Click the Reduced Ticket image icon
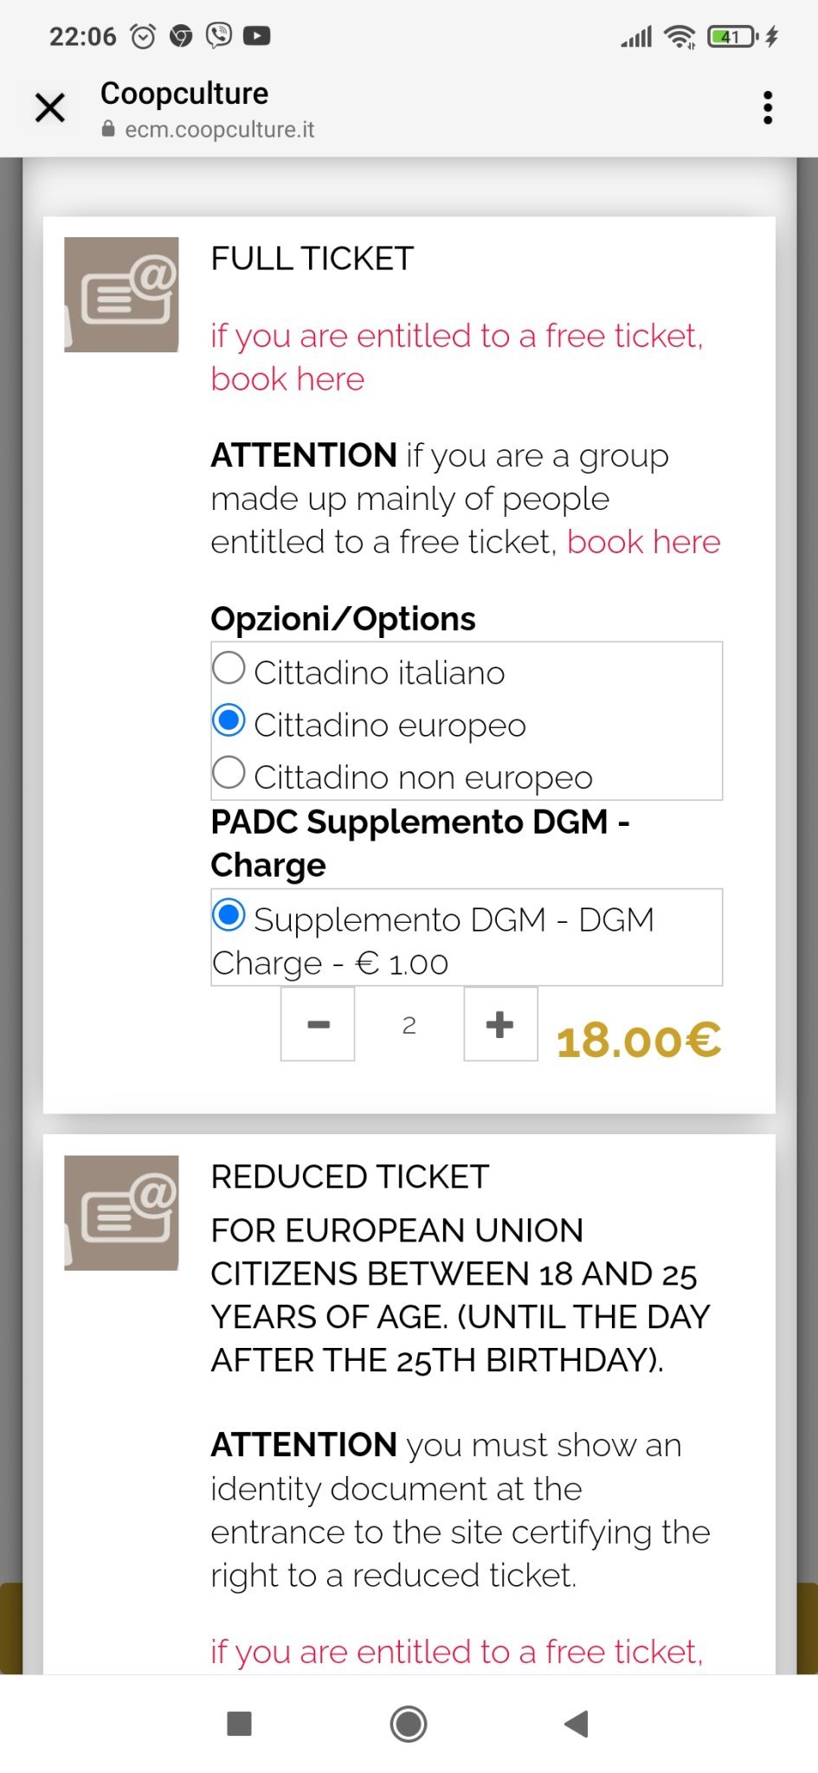The image size is (818, 1773). [121, 1212]
